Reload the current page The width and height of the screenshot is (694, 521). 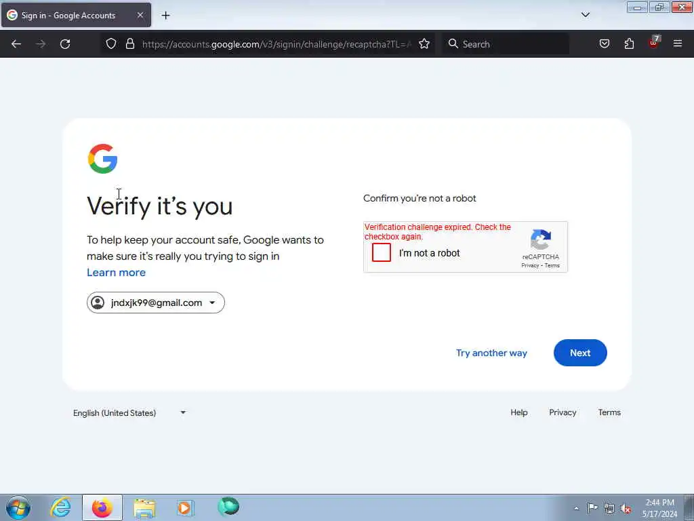click(x=65, y=44)
